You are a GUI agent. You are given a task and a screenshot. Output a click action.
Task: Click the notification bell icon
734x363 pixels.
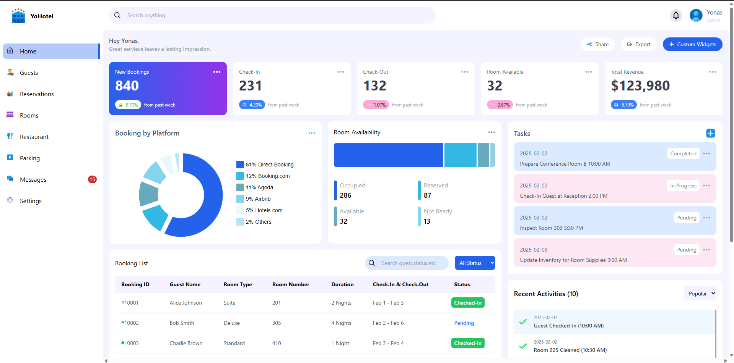point(676,16)
